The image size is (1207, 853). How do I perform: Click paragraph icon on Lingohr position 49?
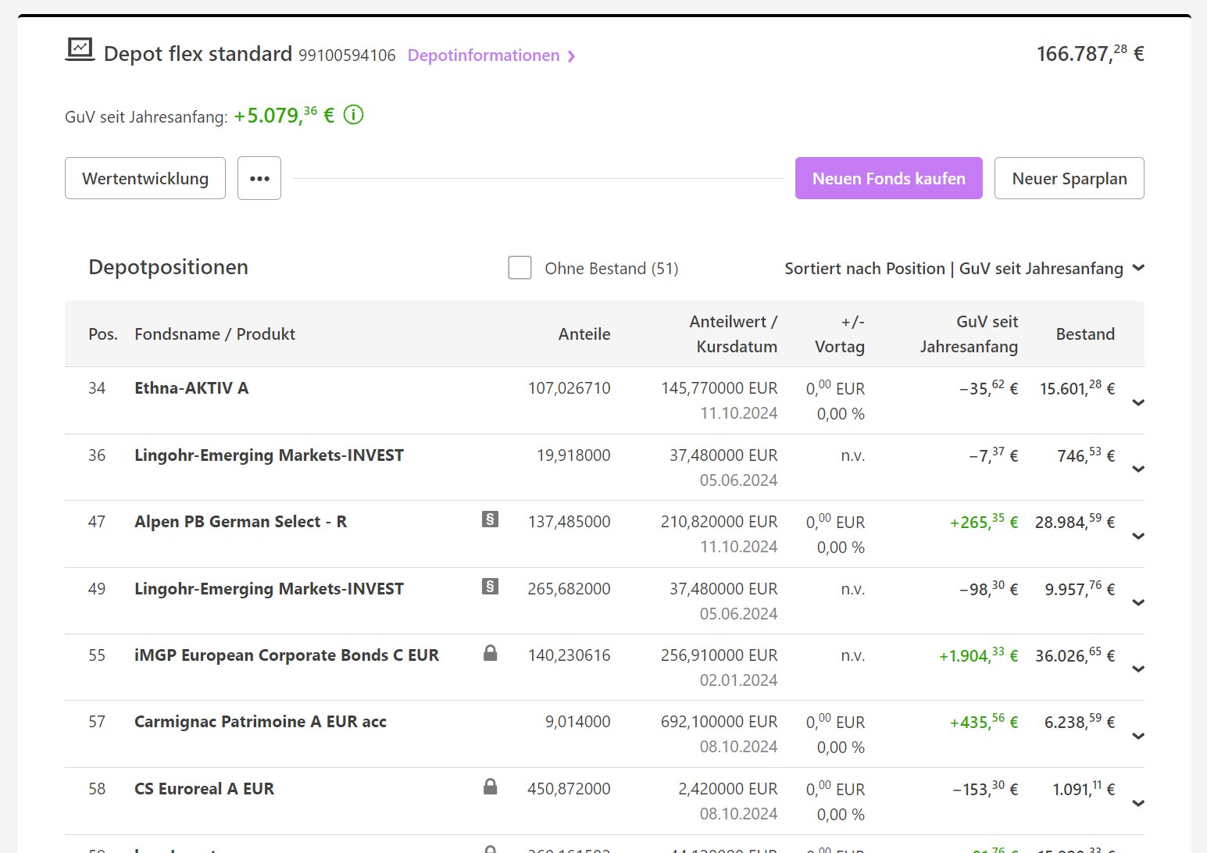pyautogui.click(x=490, y=587)
